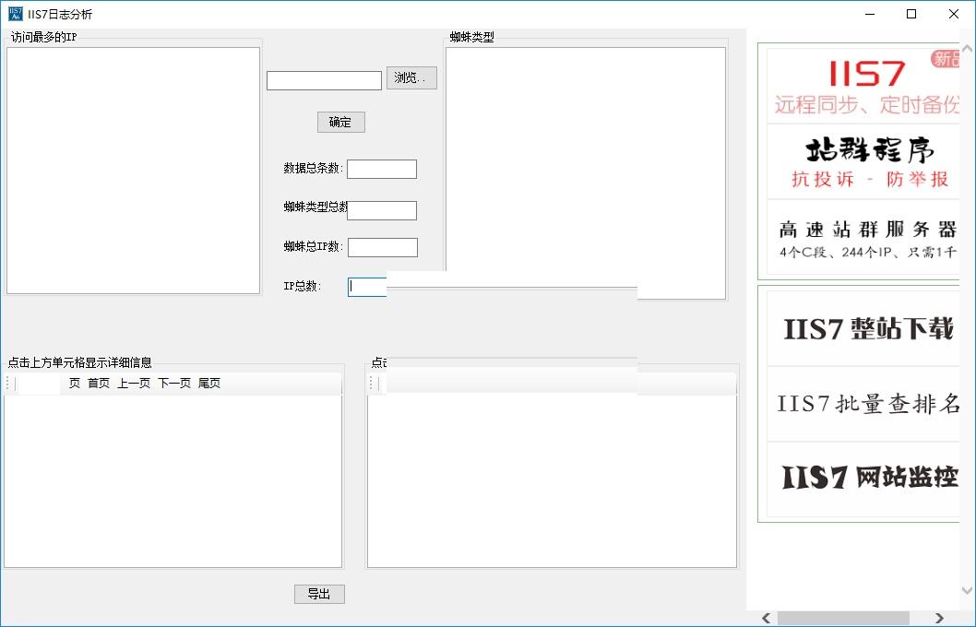Click the 导出 export button

click(319, 594)
